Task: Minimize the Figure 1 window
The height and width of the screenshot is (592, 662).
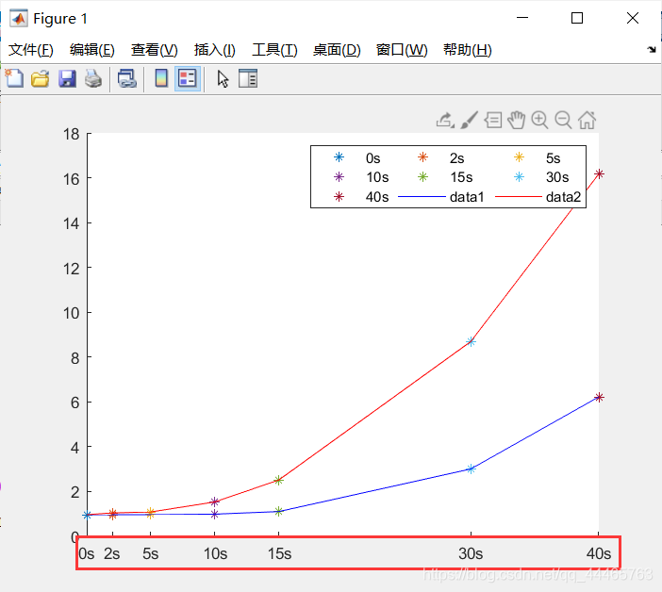Action: point(522,18)
